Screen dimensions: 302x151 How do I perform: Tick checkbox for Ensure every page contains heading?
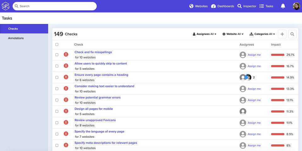[57, 77]
